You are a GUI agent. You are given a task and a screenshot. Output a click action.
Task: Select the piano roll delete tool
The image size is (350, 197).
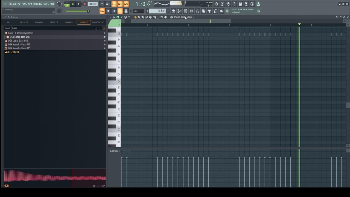[x=147, y=17]
